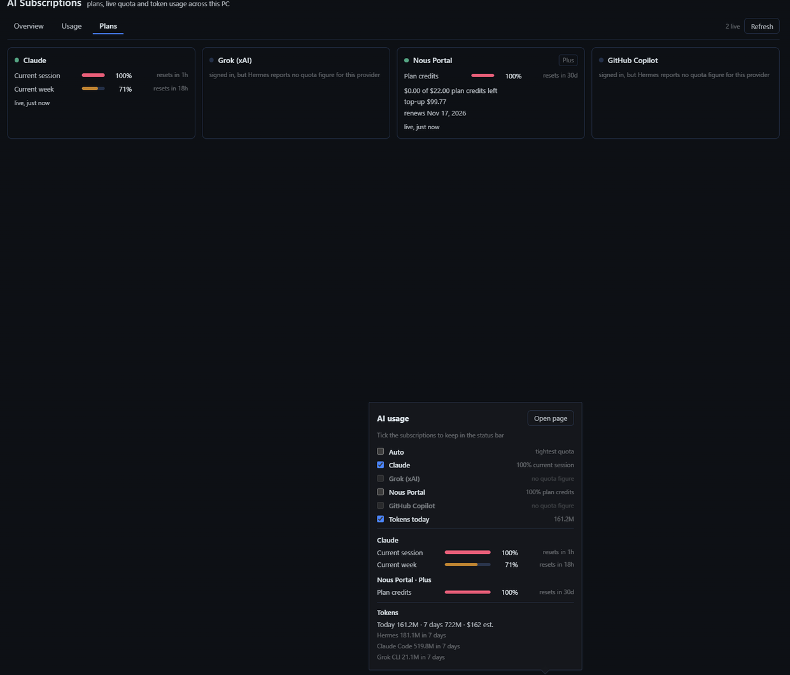Tick the Auto checkbox
Viewport: 790px width, 675px height.
coord(381,451)
